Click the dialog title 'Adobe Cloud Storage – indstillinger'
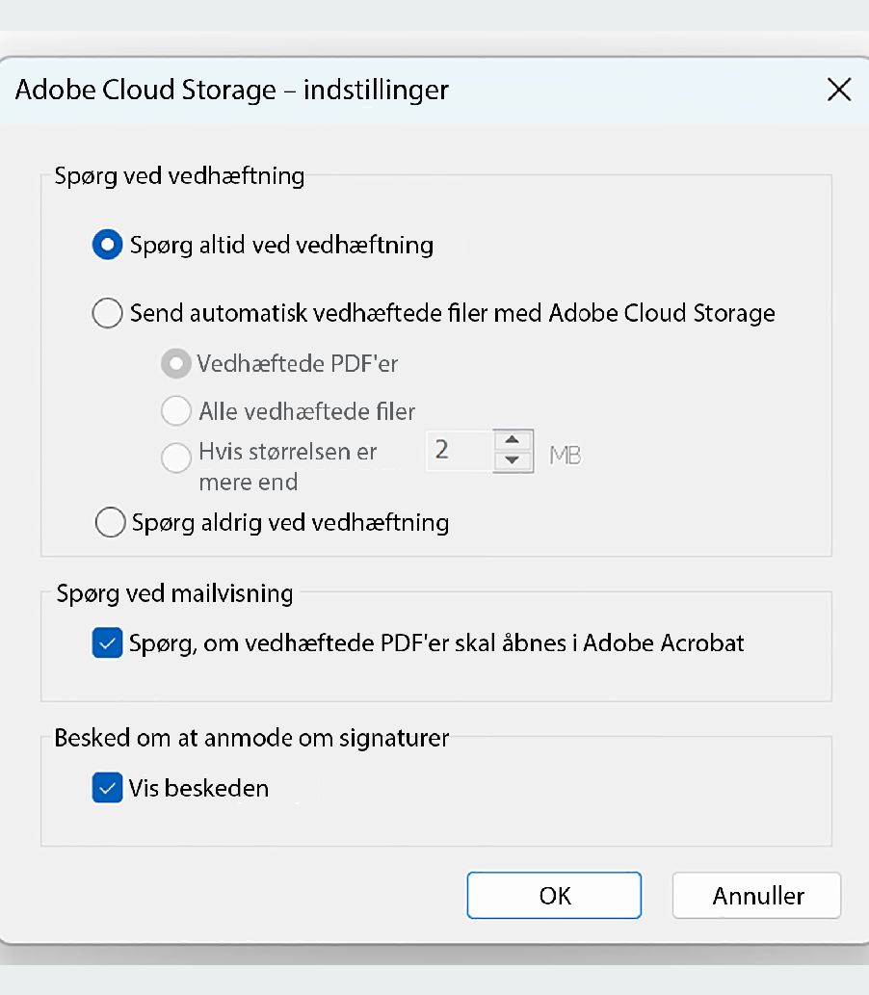Image resolution: width=869 pixels, height=995 pixels. pyautogui.click(x=231, y=90)
